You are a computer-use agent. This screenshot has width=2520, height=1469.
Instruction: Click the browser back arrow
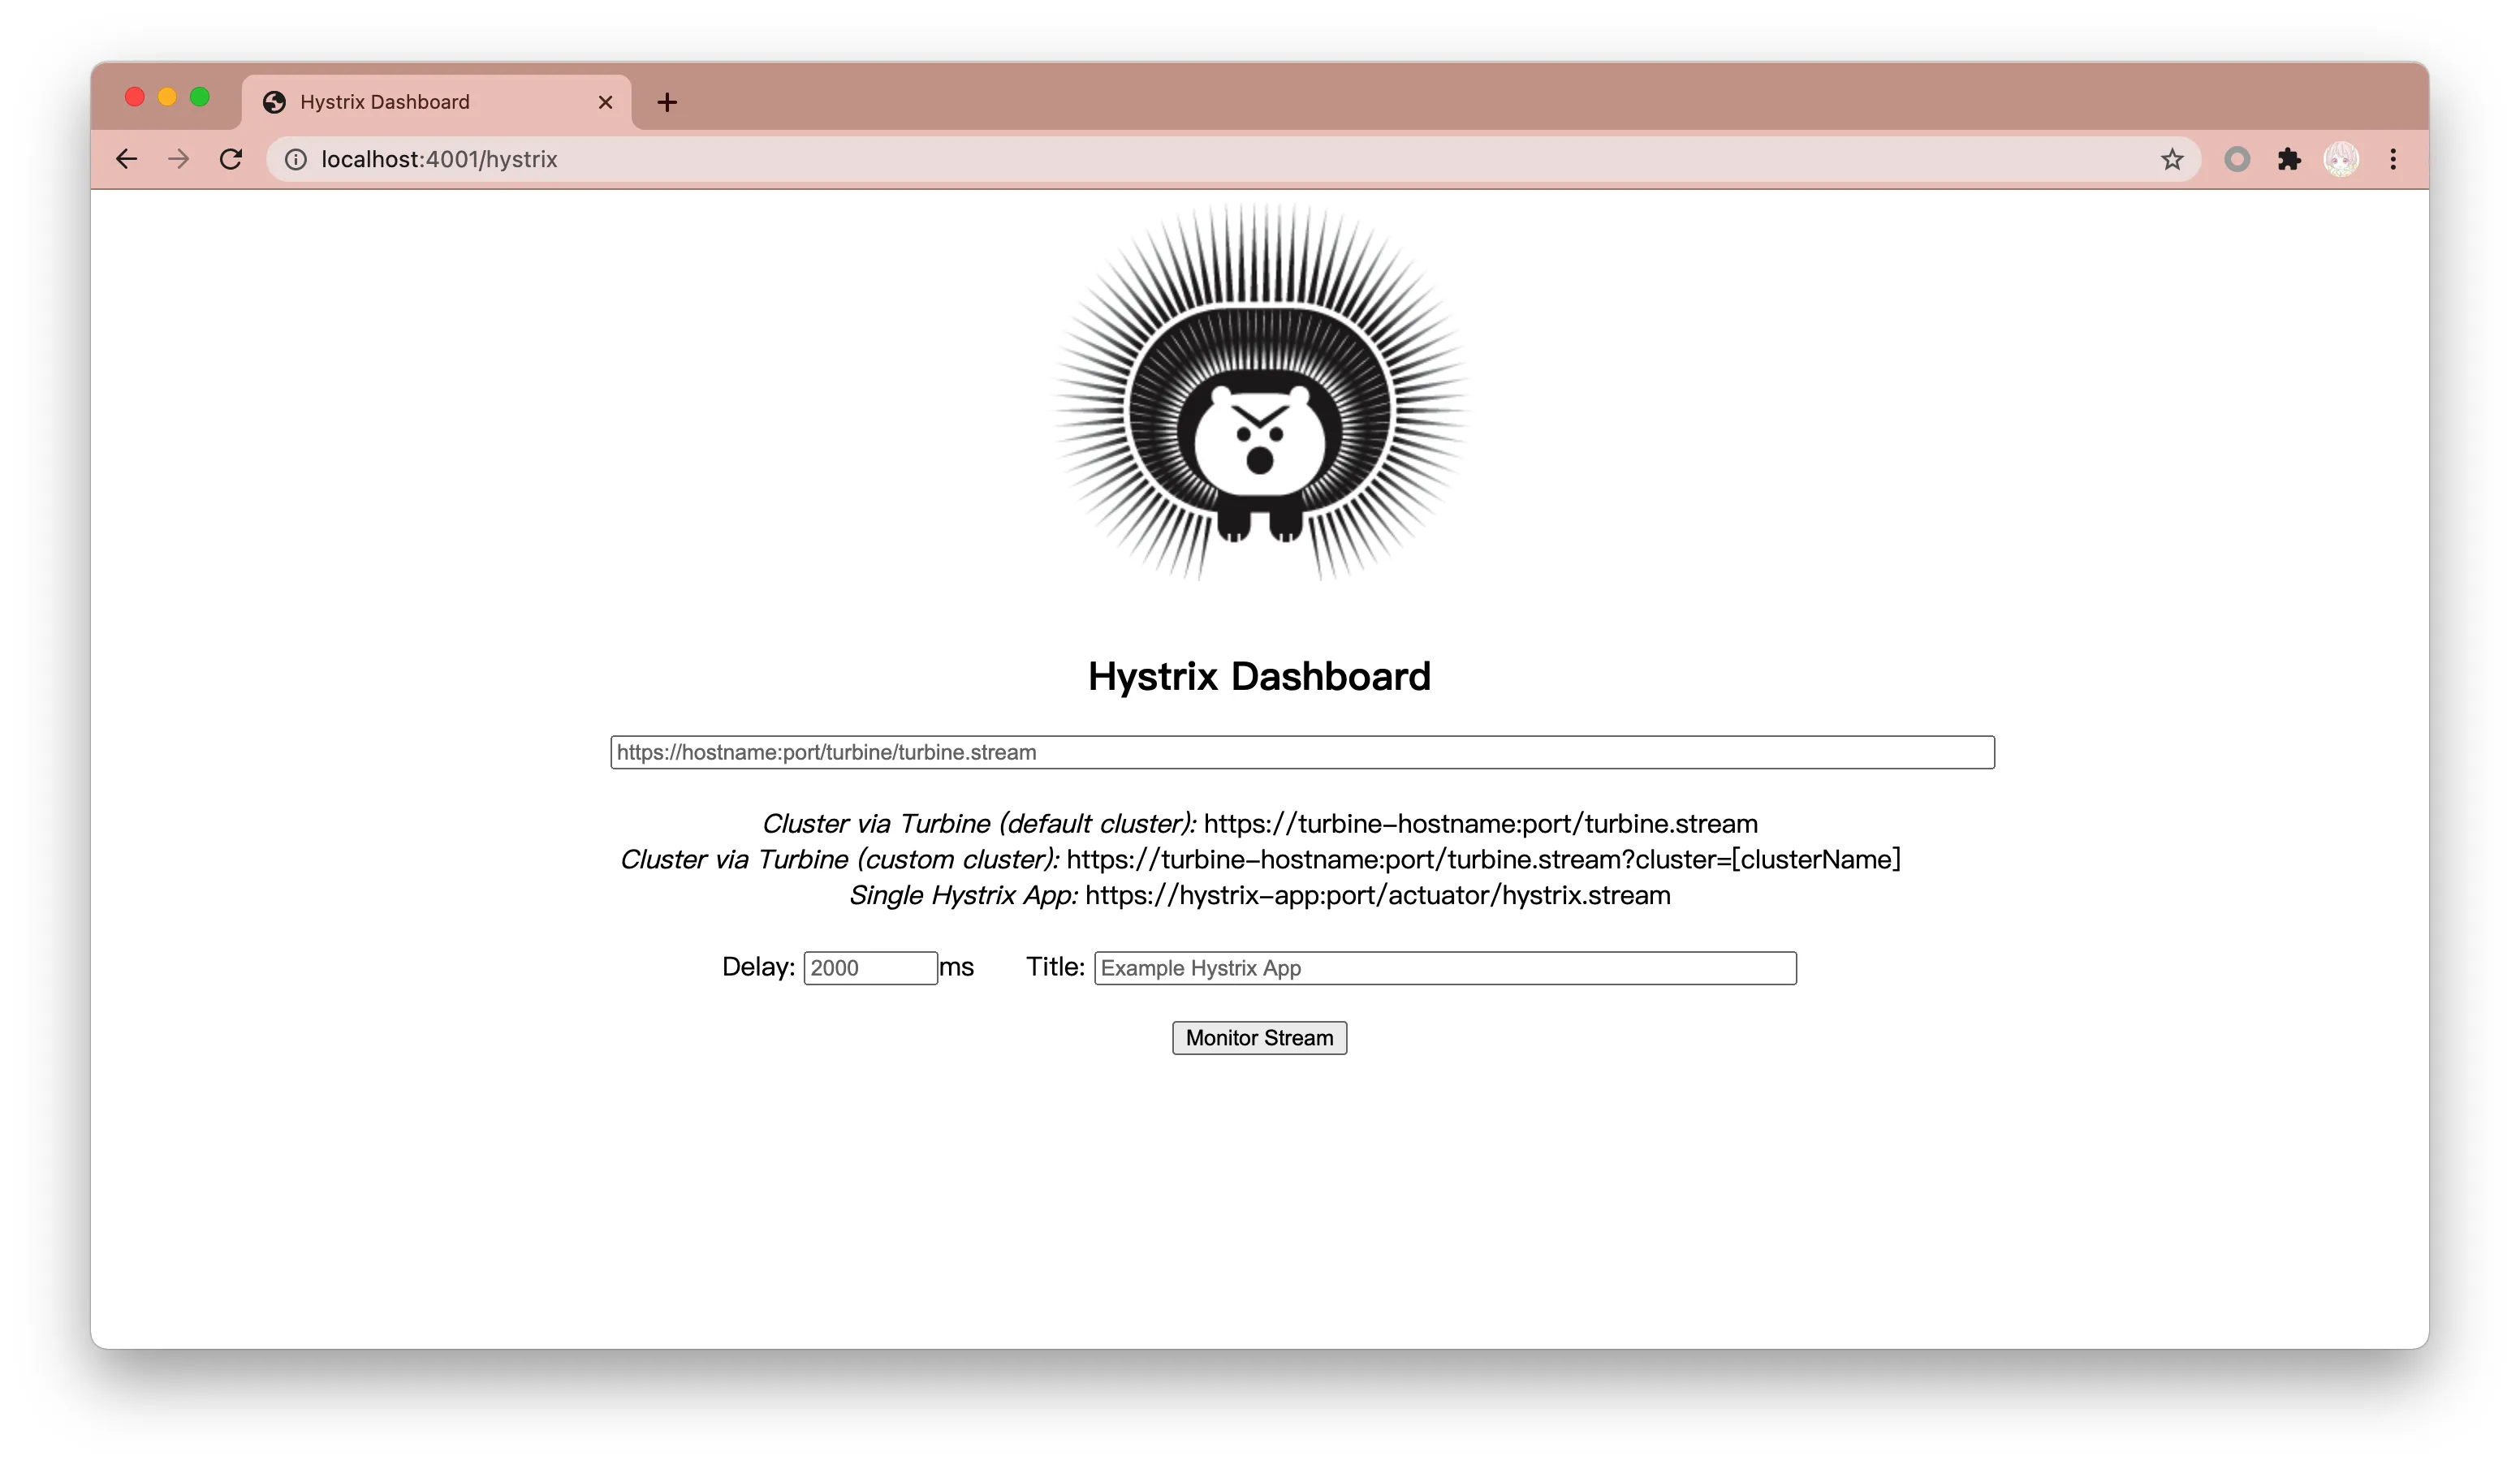126,159
